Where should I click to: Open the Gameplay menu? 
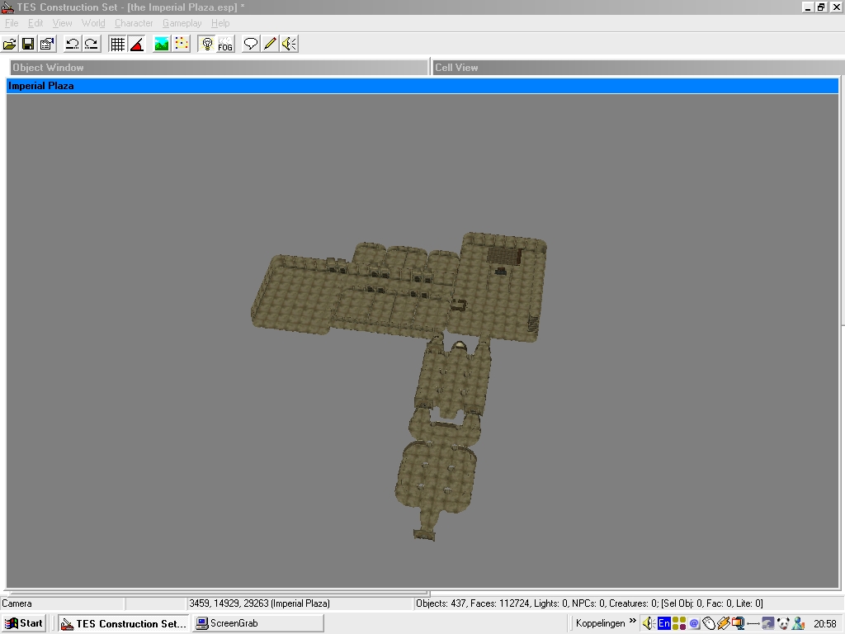182,23
